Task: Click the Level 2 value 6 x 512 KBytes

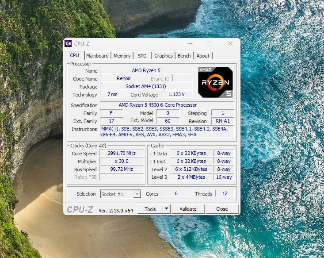Action: (x=191, y=169)
